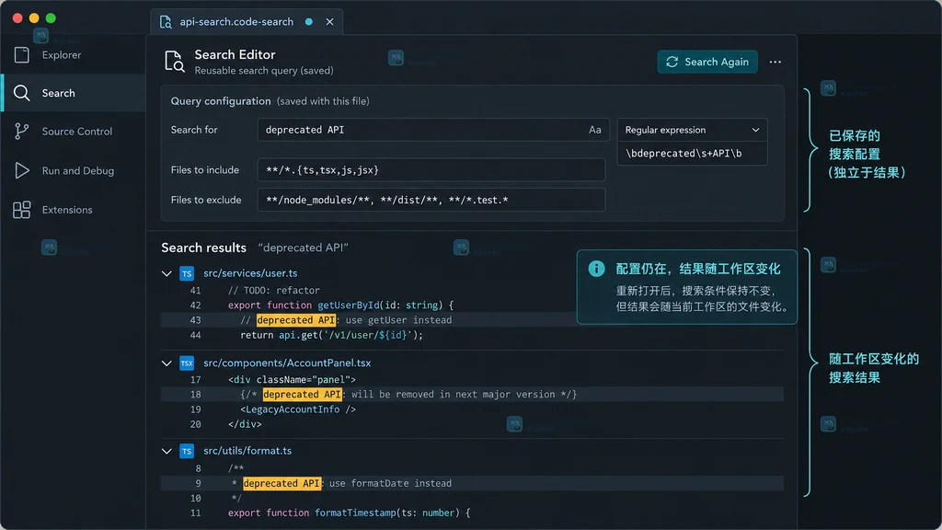Go to line 18 deprecated API match
The height and width of the screenshot is (530, 942).
[x=302, y=395]
